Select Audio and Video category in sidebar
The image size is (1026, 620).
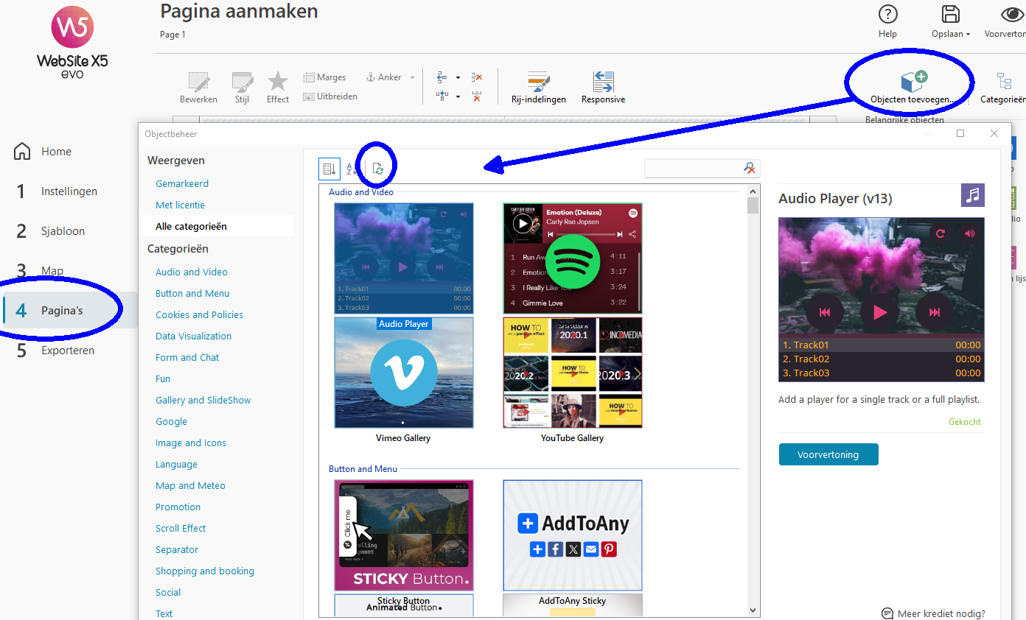click(x=192, y=272)
